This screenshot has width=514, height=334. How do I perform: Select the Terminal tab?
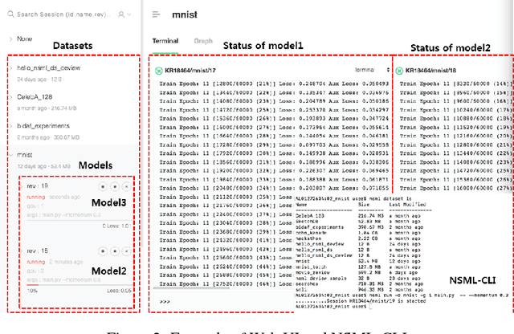166,40
